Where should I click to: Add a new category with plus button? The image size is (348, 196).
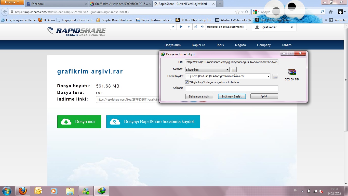point(234,70)
